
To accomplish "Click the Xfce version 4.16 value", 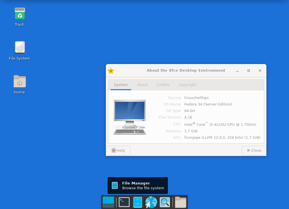I will [x=188, y=117].
